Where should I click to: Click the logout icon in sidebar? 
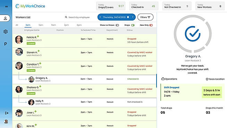(x=7, y=113)
